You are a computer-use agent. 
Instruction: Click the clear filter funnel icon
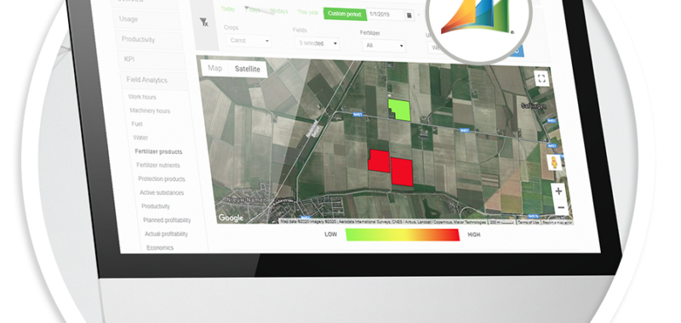[x=204, y=23]
